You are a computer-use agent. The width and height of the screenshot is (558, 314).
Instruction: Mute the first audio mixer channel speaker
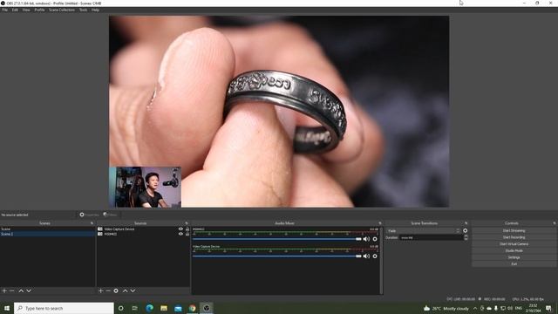[366, 239]
